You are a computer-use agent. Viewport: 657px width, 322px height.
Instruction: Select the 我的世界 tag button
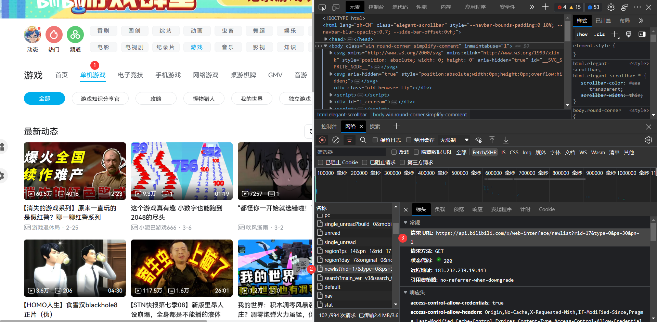[x=252, y=99]
